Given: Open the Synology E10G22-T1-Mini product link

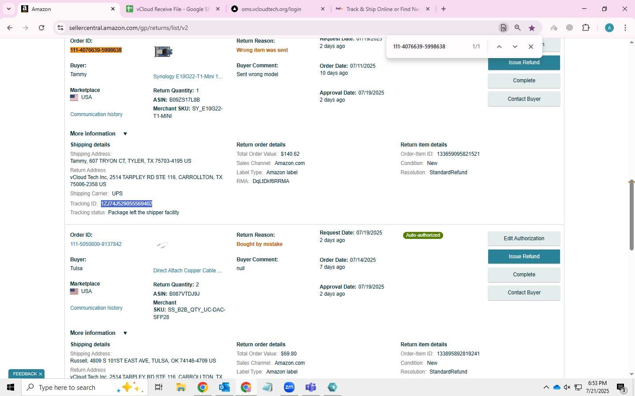Looking at the screenshot, I should [x=188, y=77].
